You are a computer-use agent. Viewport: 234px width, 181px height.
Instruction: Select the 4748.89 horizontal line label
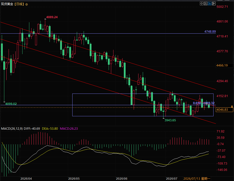(210, 32)
